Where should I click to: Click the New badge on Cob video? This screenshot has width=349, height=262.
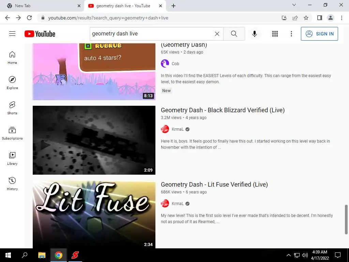click(166, 91)
